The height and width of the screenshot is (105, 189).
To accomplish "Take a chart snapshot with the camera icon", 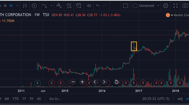I will pos(185,6).
